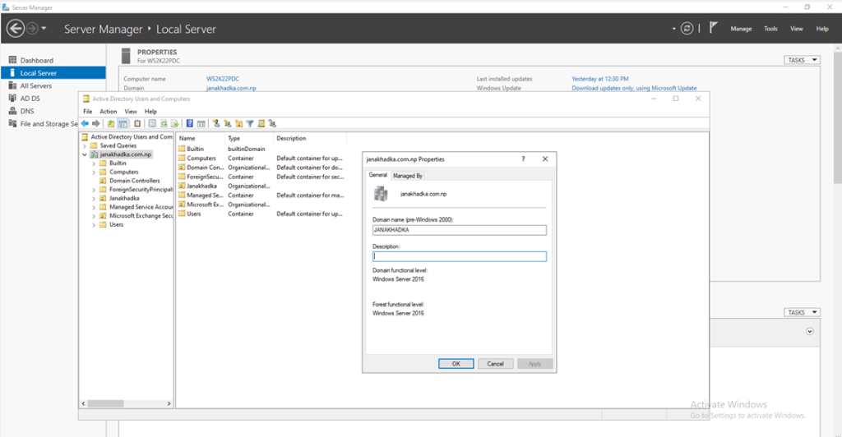
Task: Click the Description column header
Action: [x=310, y=138]
